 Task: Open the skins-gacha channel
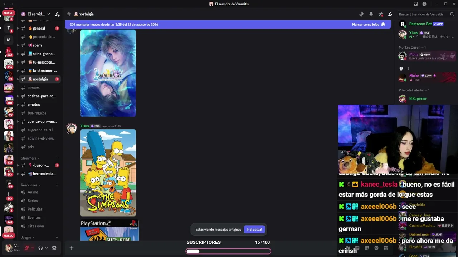pyautogui.click(x=40, y=54)
